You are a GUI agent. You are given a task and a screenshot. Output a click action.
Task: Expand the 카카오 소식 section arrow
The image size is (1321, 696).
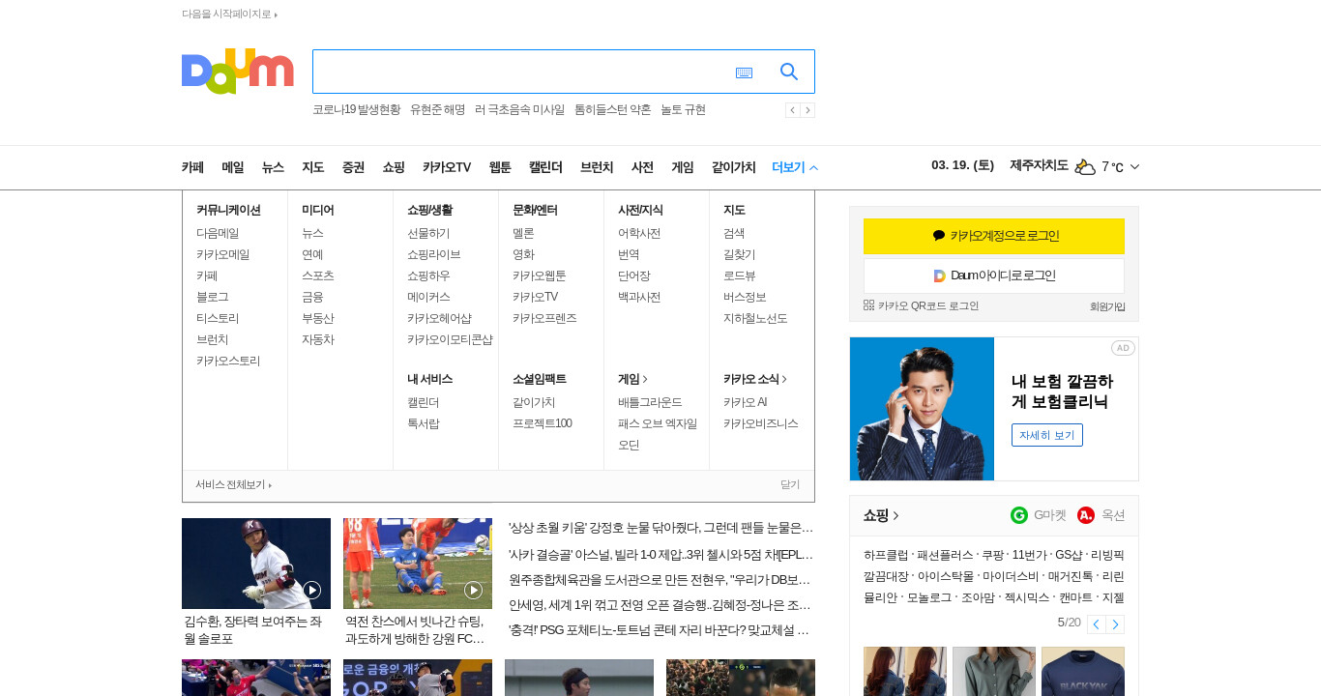click(x=784, y=379)
